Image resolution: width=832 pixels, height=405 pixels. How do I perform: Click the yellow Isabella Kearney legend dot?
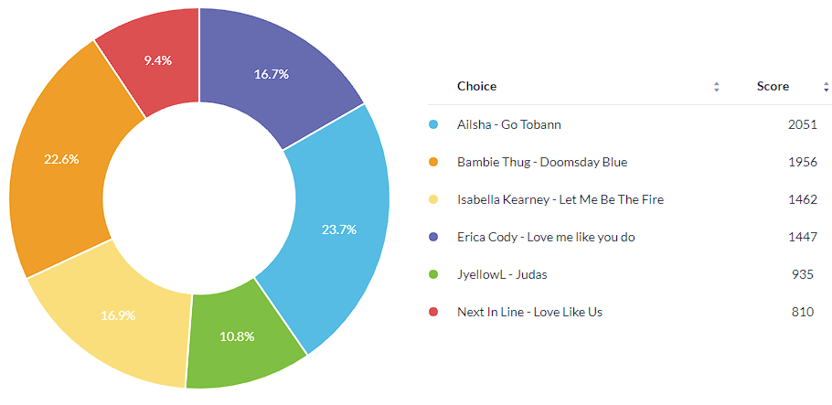[433, 199]
